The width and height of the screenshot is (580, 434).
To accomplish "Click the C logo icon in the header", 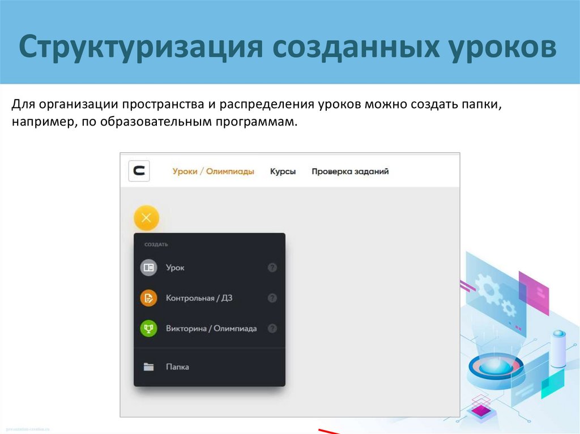I will 139,171.
